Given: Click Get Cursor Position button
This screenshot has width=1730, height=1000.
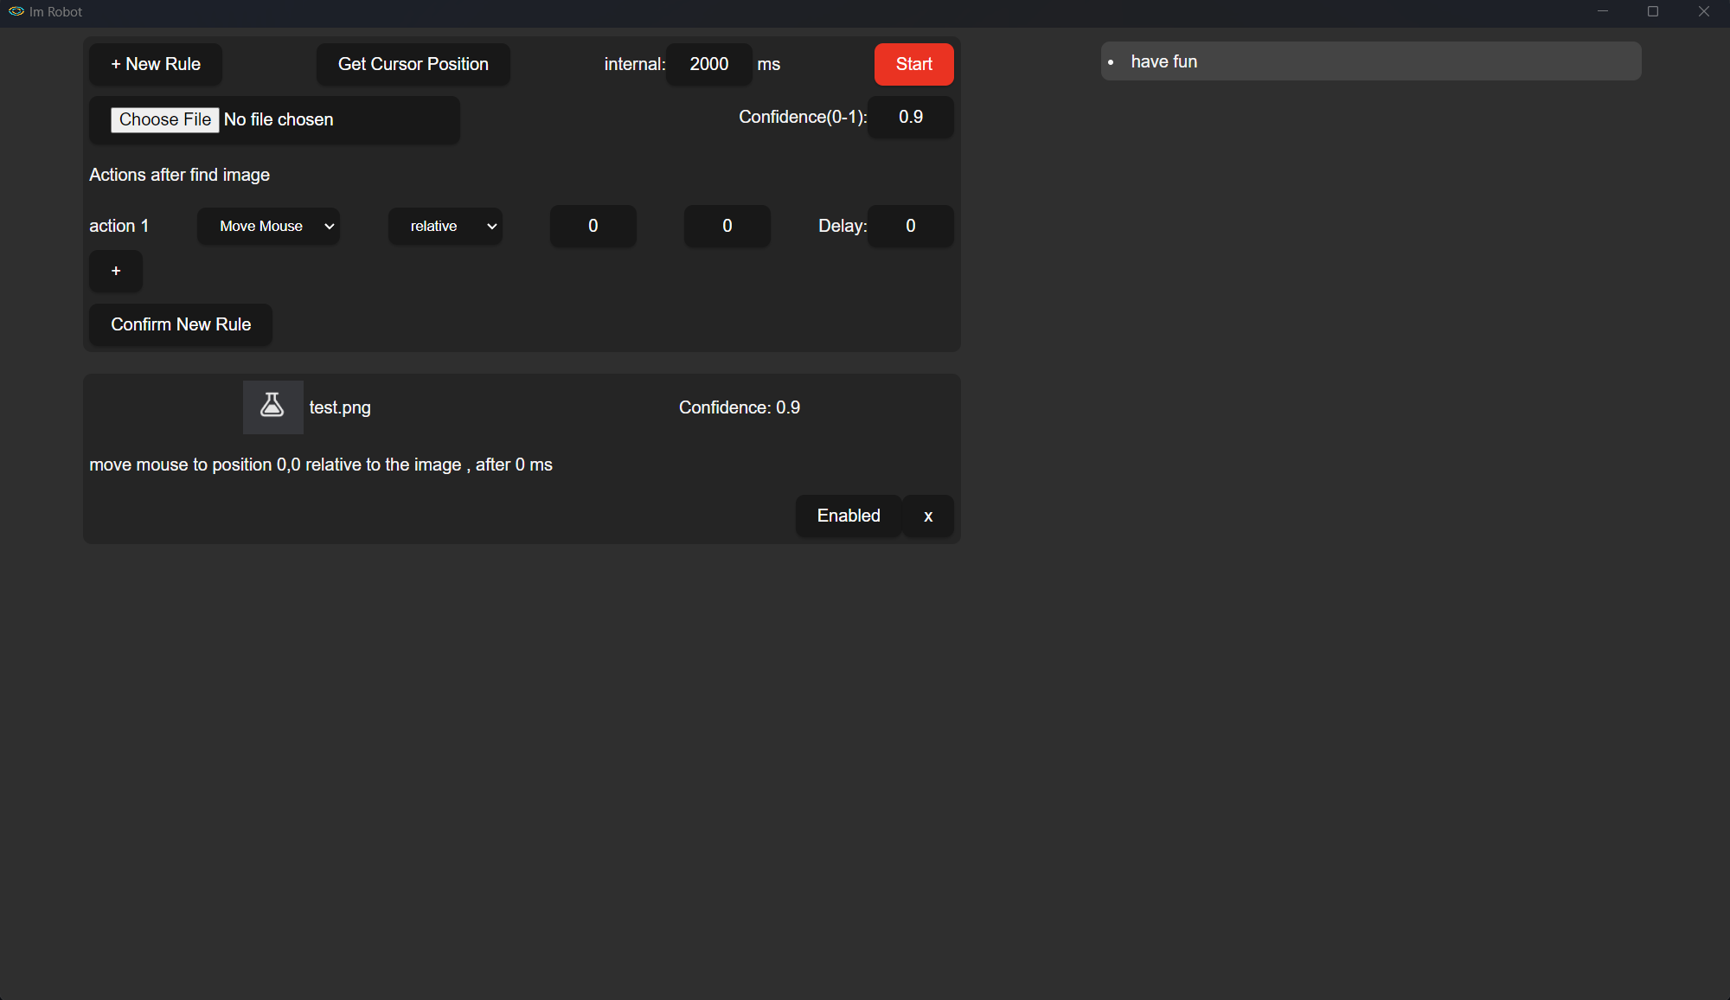Looking at the screenshot, I should tap(413, 64).
